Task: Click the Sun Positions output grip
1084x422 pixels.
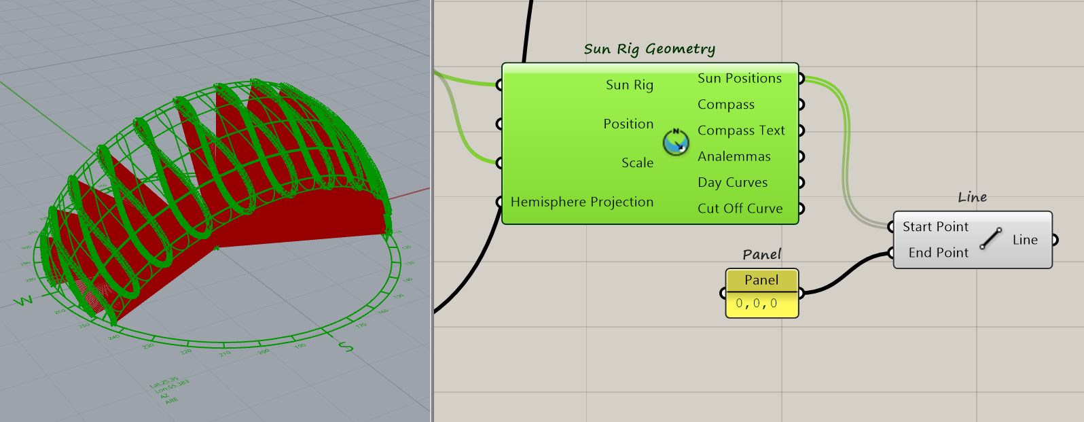Action: click(801, 78)
